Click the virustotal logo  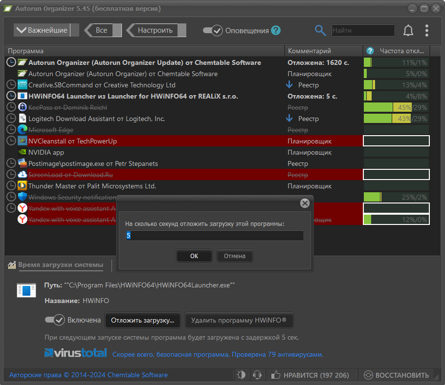76,353
